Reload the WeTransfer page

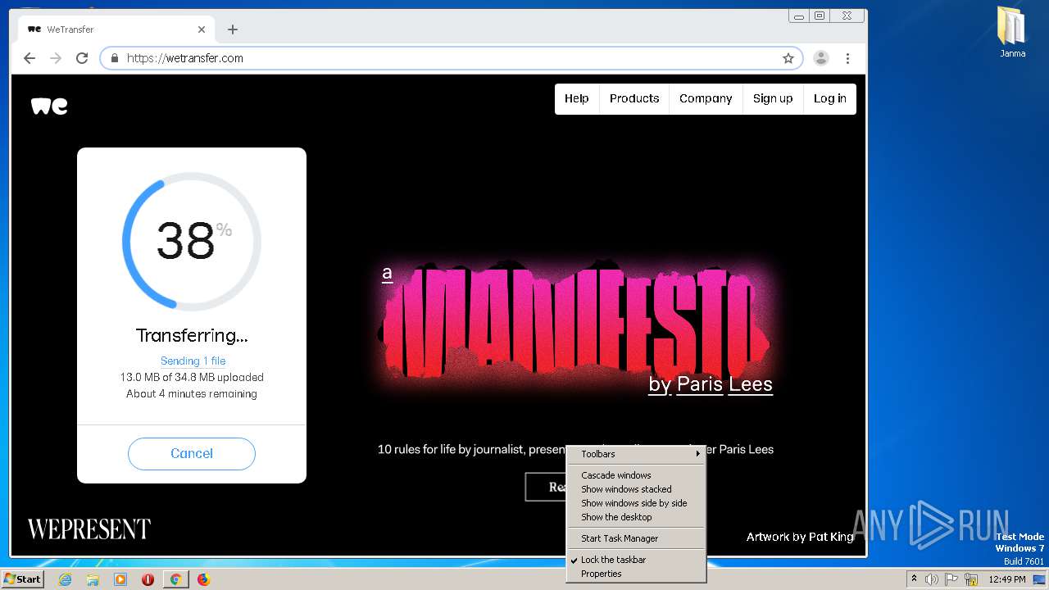[x=82, y=58]
